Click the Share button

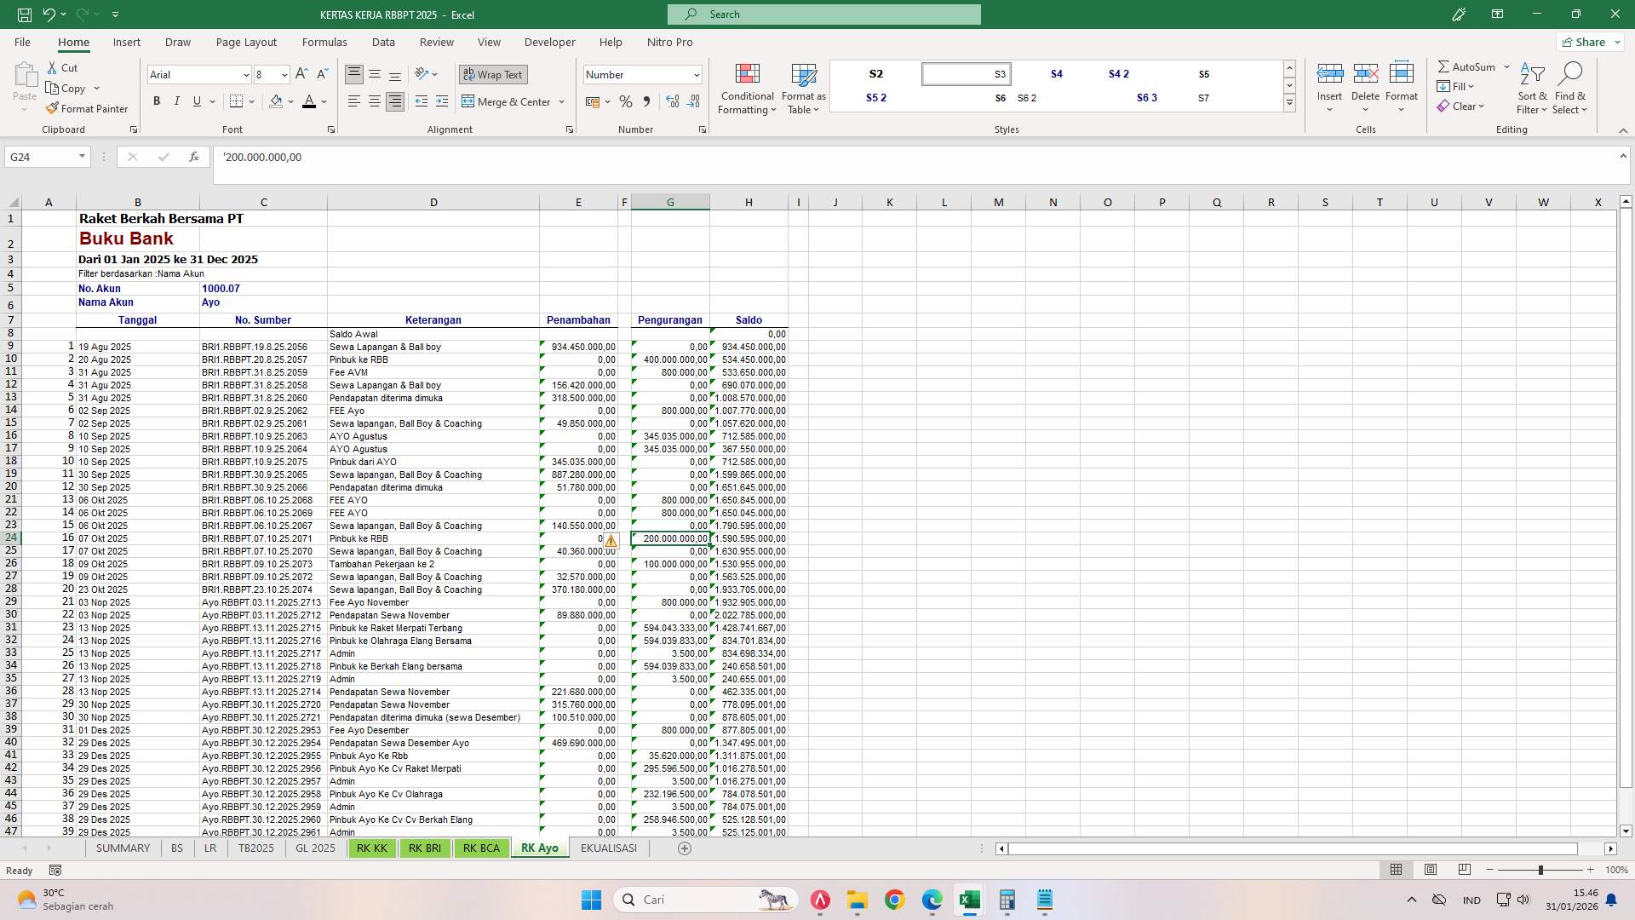click(x=1587, y=41)
